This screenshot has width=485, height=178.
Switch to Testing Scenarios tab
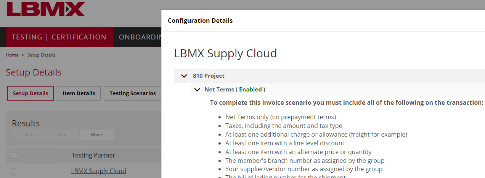pyautogui.click(x=132, y=93)
